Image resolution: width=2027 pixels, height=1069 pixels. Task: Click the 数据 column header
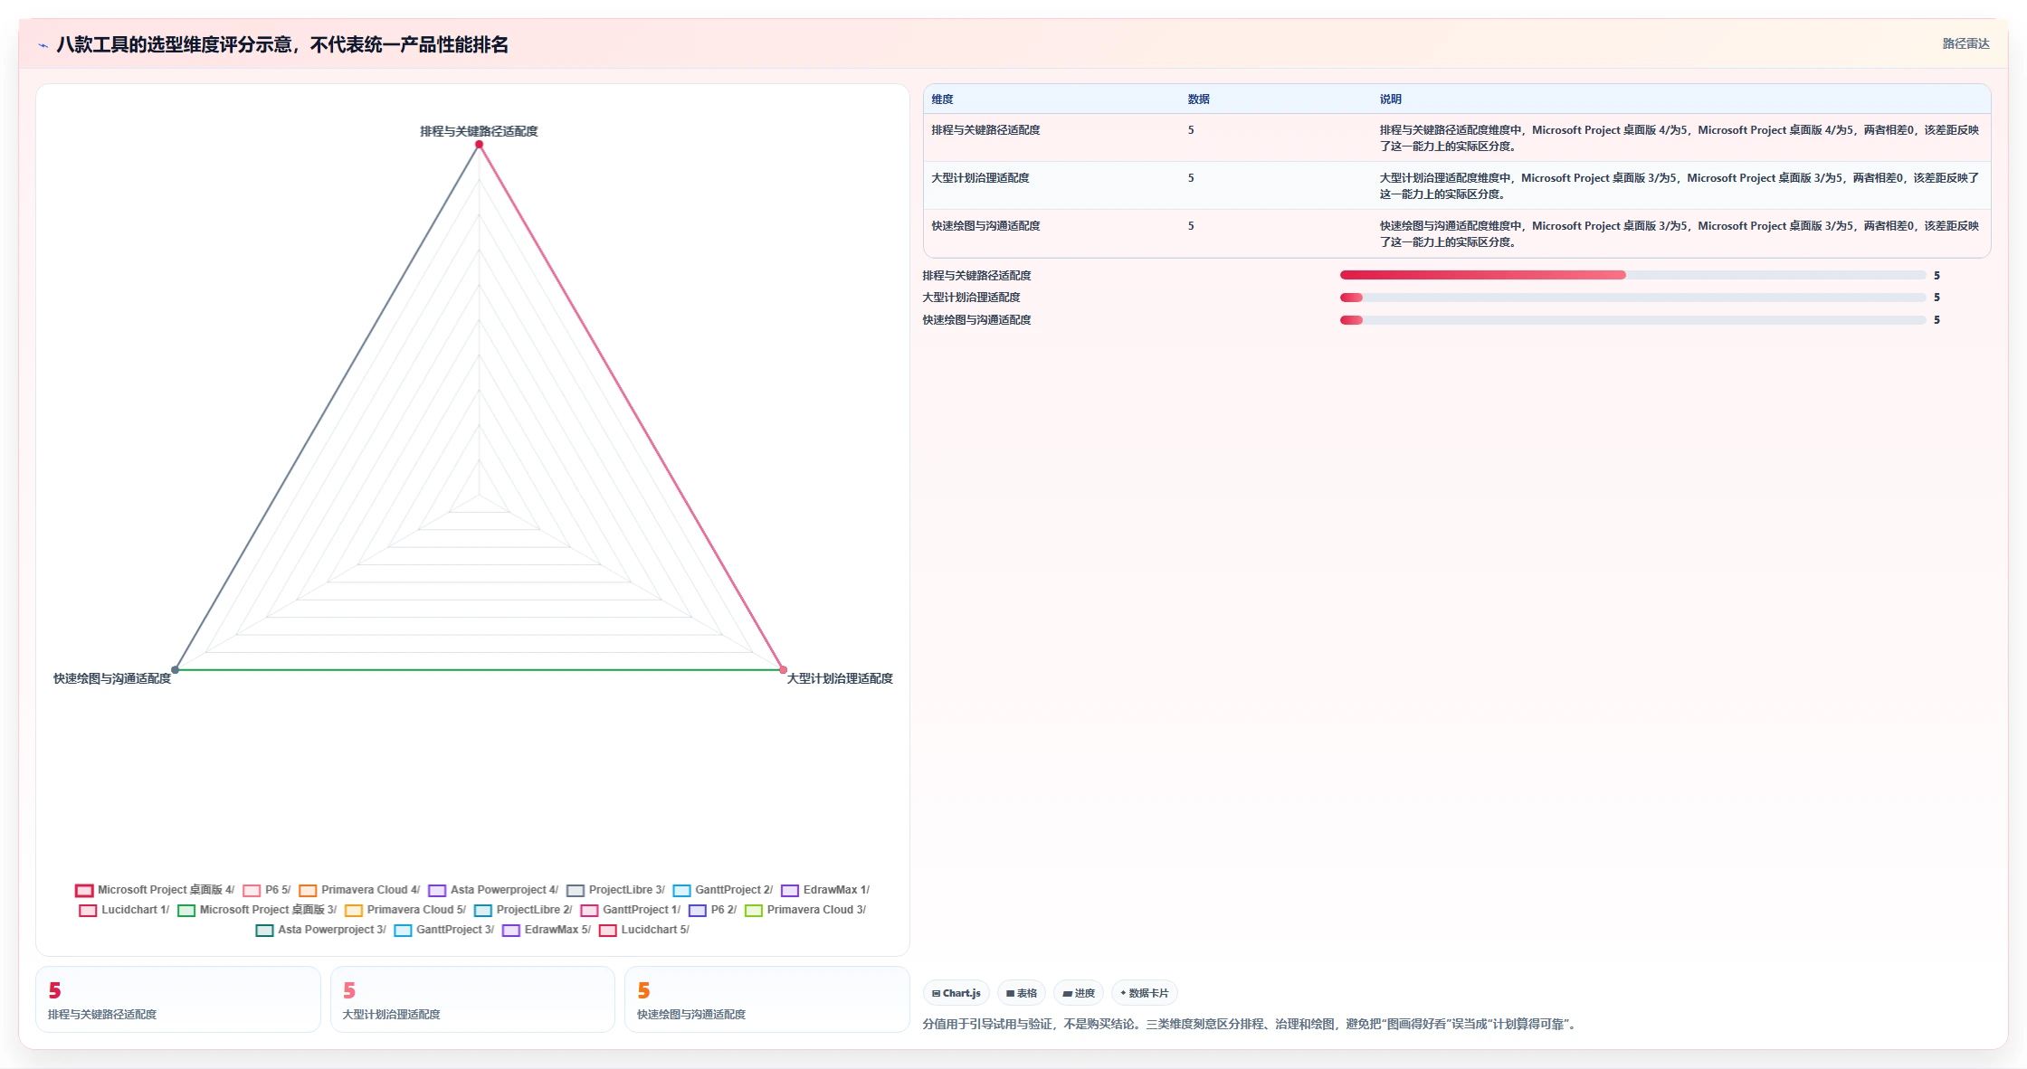1199,99
